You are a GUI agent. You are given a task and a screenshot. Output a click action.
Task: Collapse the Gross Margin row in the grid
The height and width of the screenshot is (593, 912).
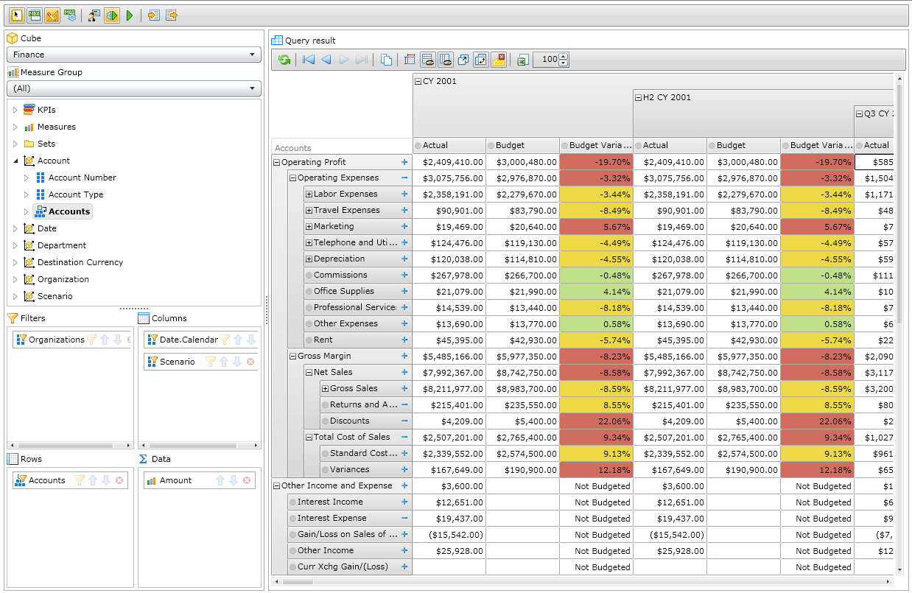[292, 357]
